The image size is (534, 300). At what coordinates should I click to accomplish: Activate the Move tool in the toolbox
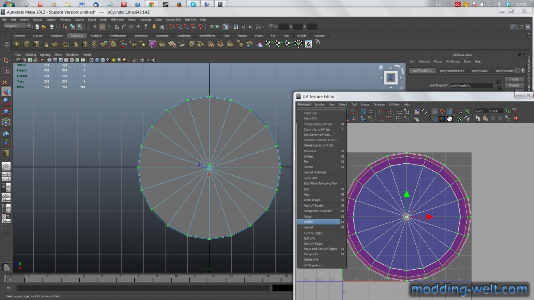coord(6,91)
